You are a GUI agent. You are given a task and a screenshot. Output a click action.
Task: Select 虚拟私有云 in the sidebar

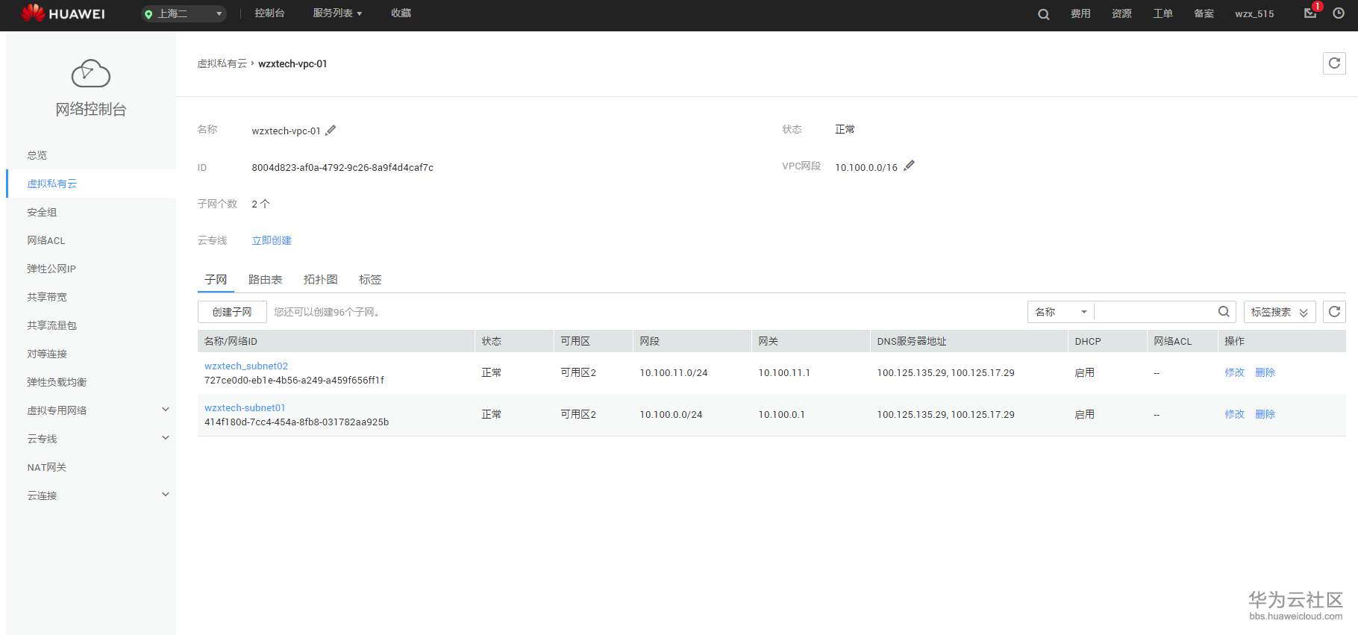pyautogui.click(x=52, y=184)
